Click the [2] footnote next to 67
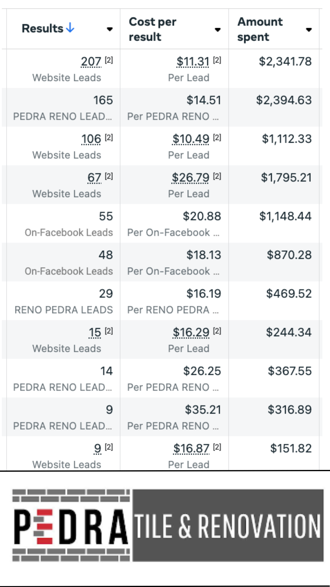This screenshot has width=330, height=587. click(x=109, y=176)
